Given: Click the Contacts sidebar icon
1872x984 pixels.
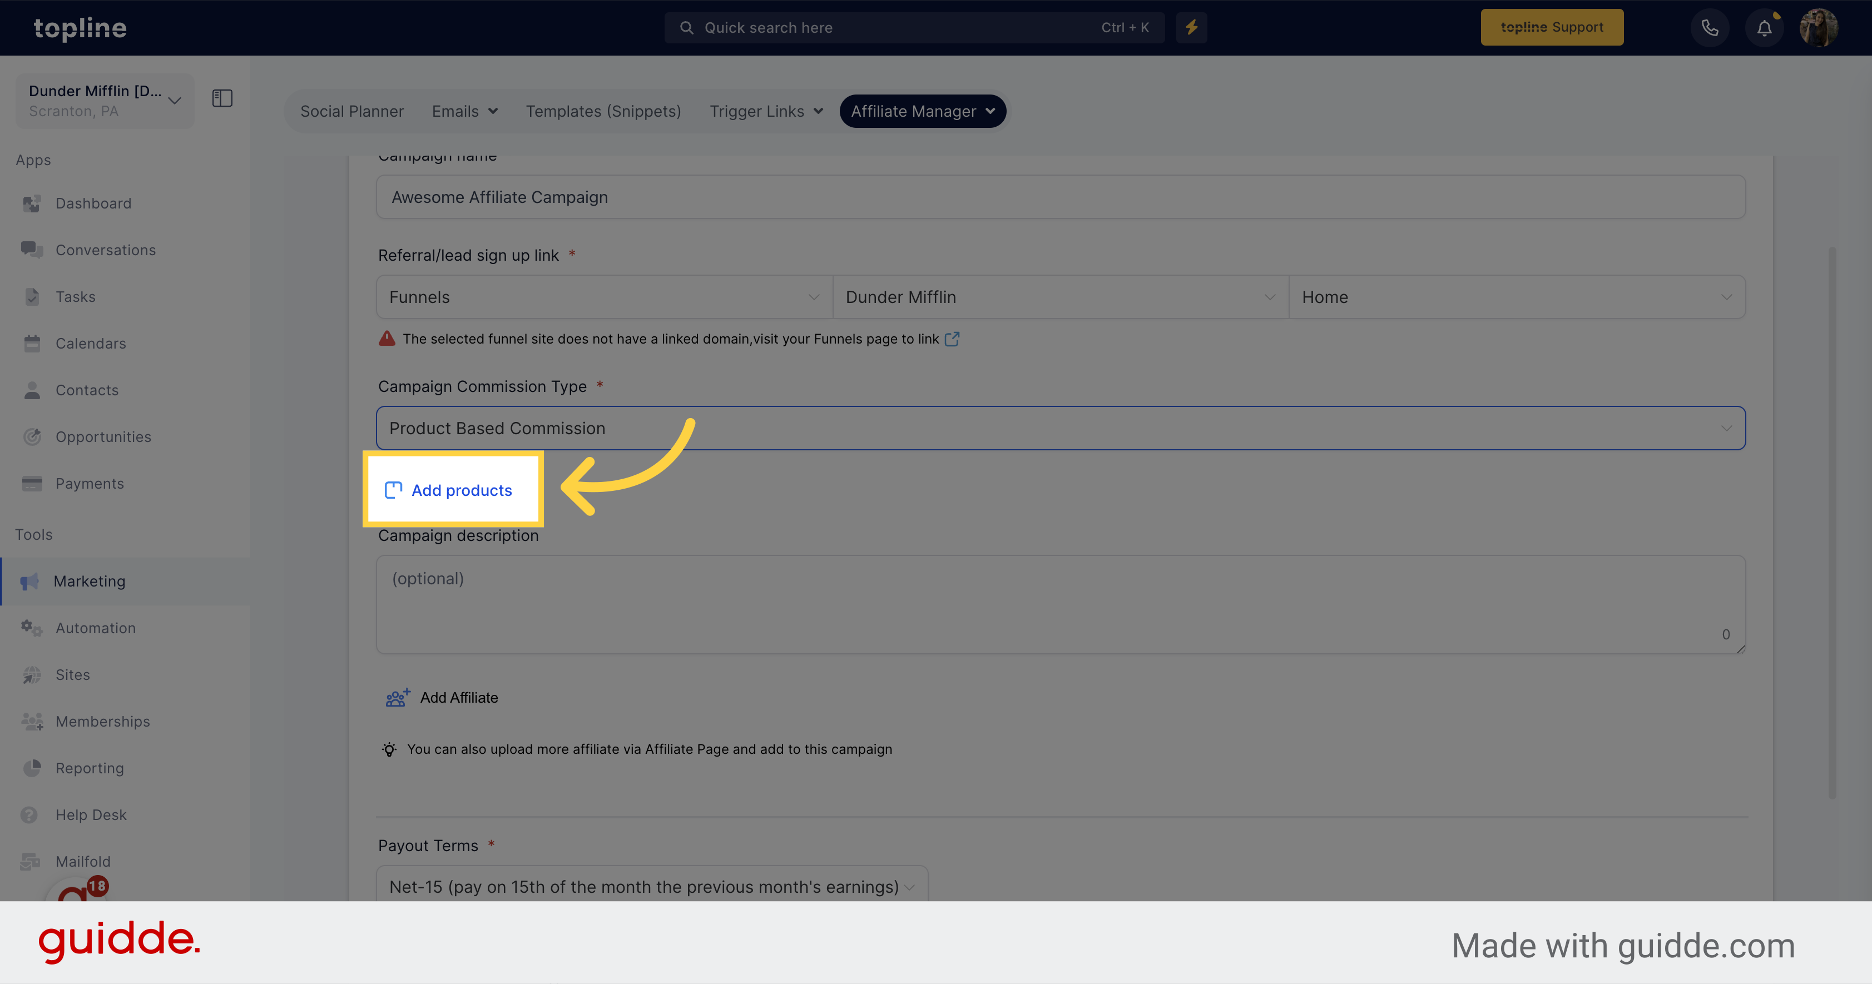Looking at the screenshot, I should pos(33,390).
